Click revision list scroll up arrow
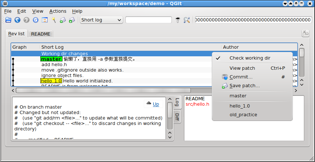The width and height of the screenshot is (315, 162). [x=302, y=45]
